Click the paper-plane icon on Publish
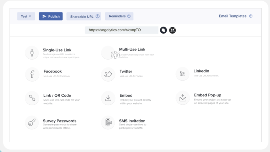270x152 pixels. click(x=44, y=16)
